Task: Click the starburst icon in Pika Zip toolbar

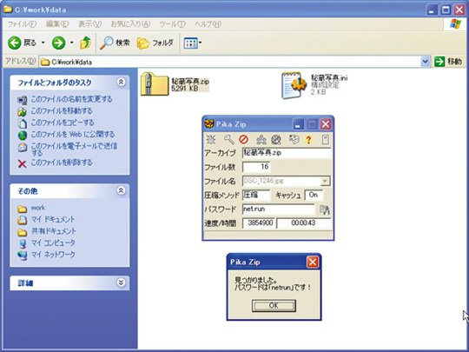Action: point(211,139)
